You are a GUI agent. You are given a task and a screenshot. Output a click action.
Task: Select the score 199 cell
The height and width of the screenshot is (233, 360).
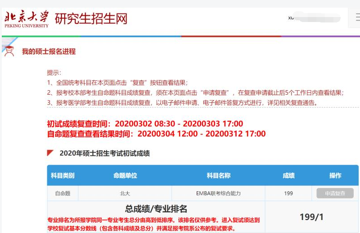[288, 193]
